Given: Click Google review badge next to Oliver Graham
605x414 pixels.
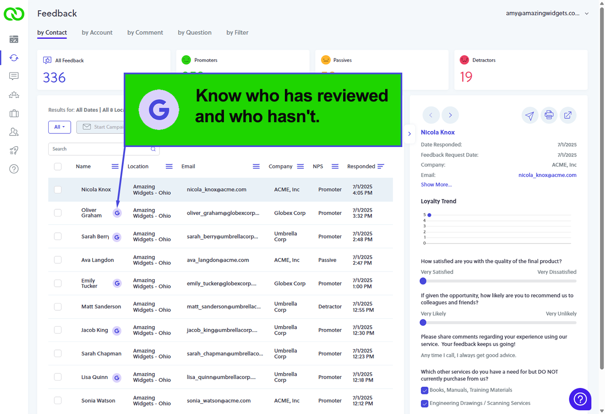Looking at the screenshot, I should 117,213.
